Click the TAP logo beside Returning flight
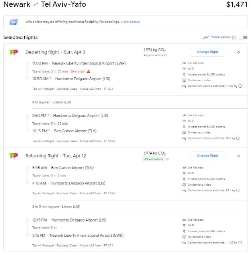 (14, 156)
